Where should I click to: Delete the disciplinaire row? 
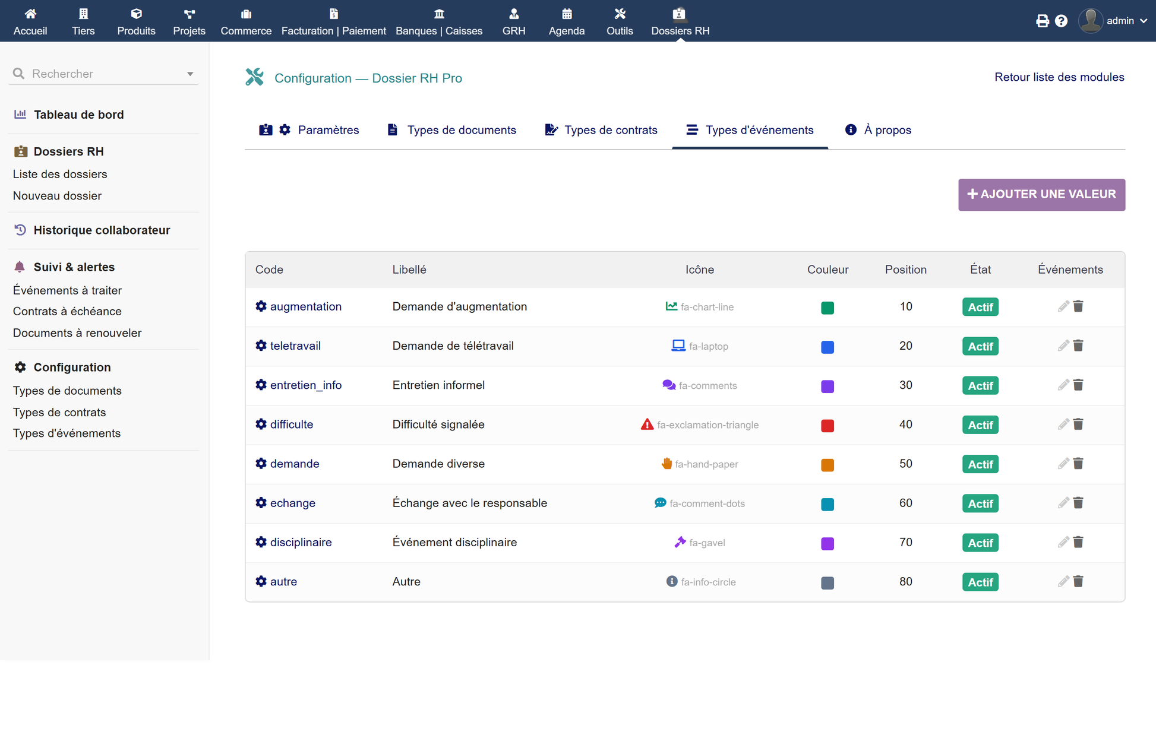1078,542
